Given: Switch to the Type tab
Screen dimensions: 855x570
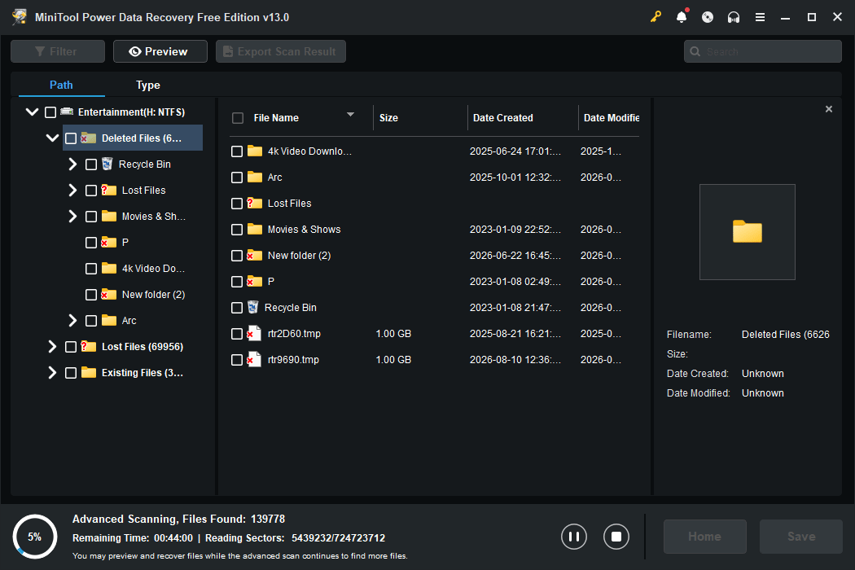Looking at the screenshot, I should coord(147,85).
